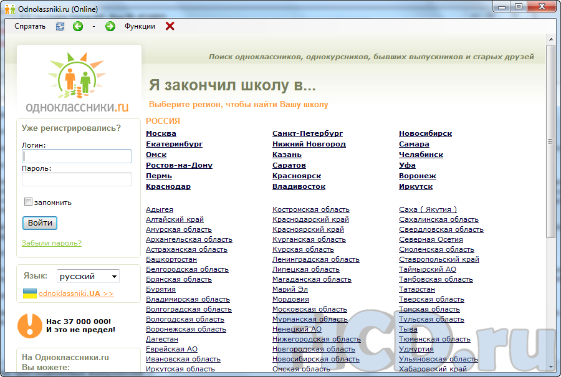
Task: Select the Москва link
Action: click(161, 133)
